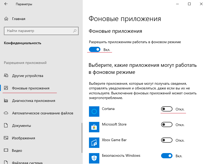Click the Xbox Game Bar app icon
207x164 pixels.
[x=94, y=143]
